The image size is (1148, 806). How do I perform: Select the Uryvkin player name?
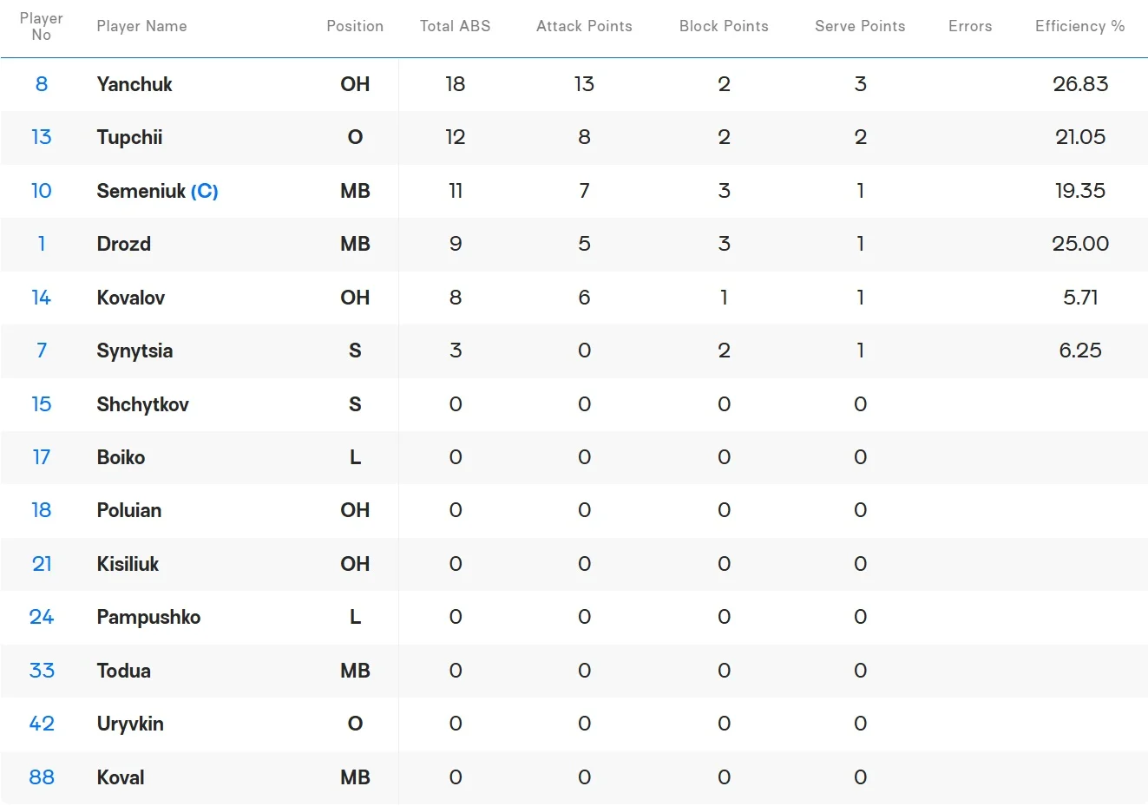coord(130,724)
